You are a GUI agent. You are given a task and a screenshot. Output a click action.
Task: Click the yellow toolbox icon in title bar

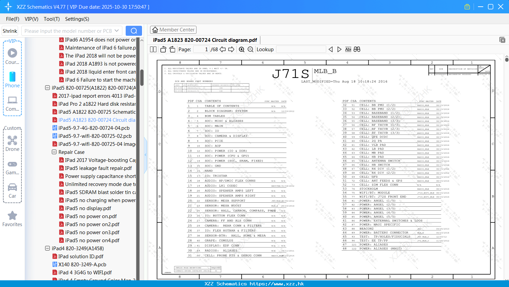[467, 7]
